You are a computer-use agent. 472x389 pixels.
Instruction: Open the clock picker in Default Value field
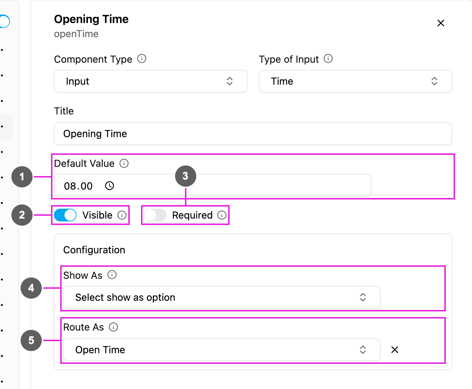pos(109,186)
